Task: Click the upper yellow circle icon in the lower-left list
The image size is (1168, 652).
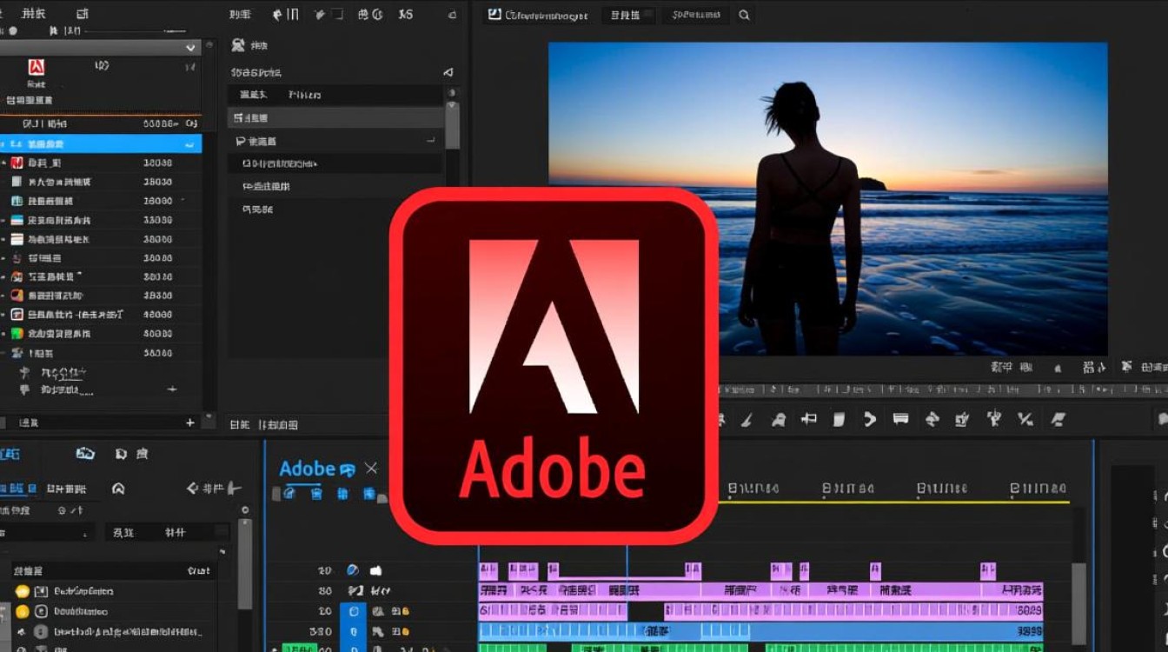Action: coord(23,591)
